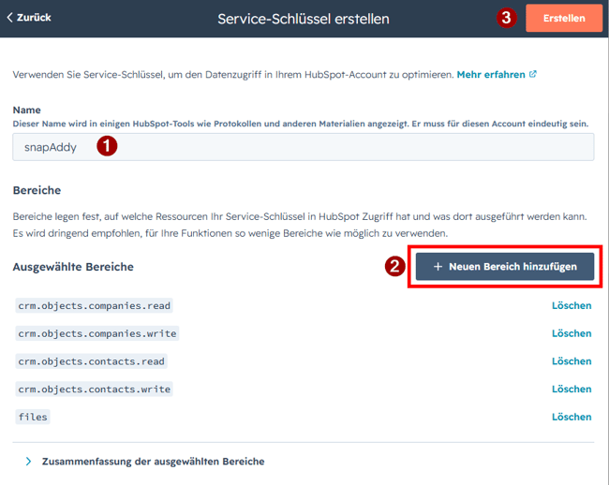Click the Zurück back chevron icon

point(9,18)
